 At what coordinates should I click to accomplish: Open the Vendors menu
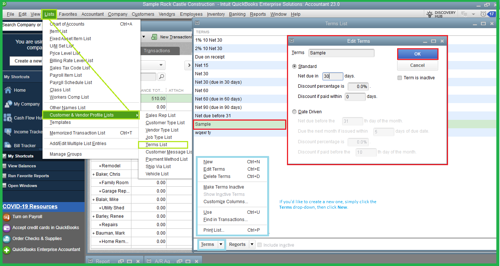(x=167, y=14)
